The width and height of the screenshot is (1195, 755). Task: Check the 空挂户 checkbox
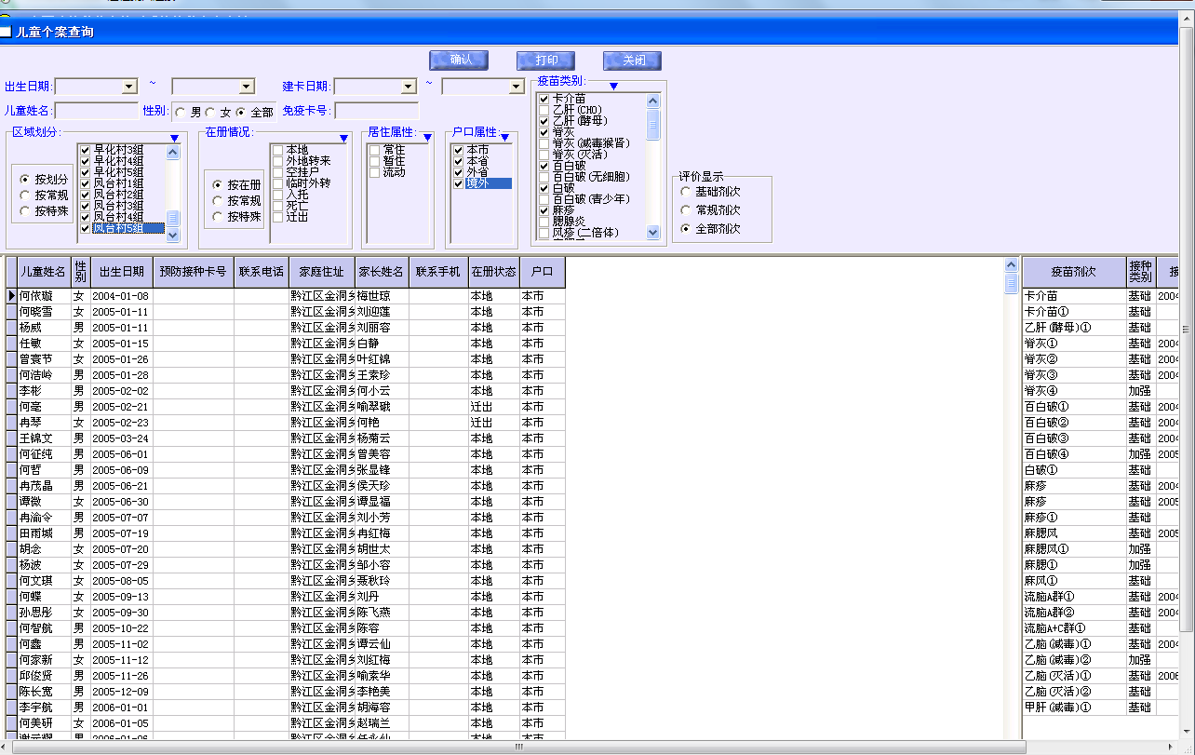click(277, 172)
